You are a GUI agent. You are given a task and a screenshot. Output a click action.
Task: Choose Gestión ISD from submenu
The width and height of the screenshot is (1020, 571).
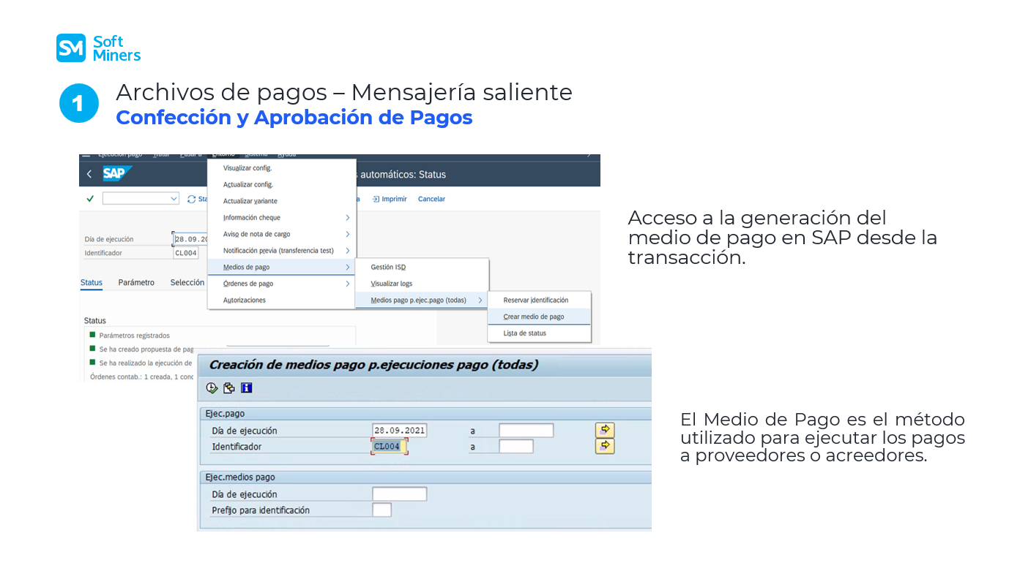click(388, 268)
